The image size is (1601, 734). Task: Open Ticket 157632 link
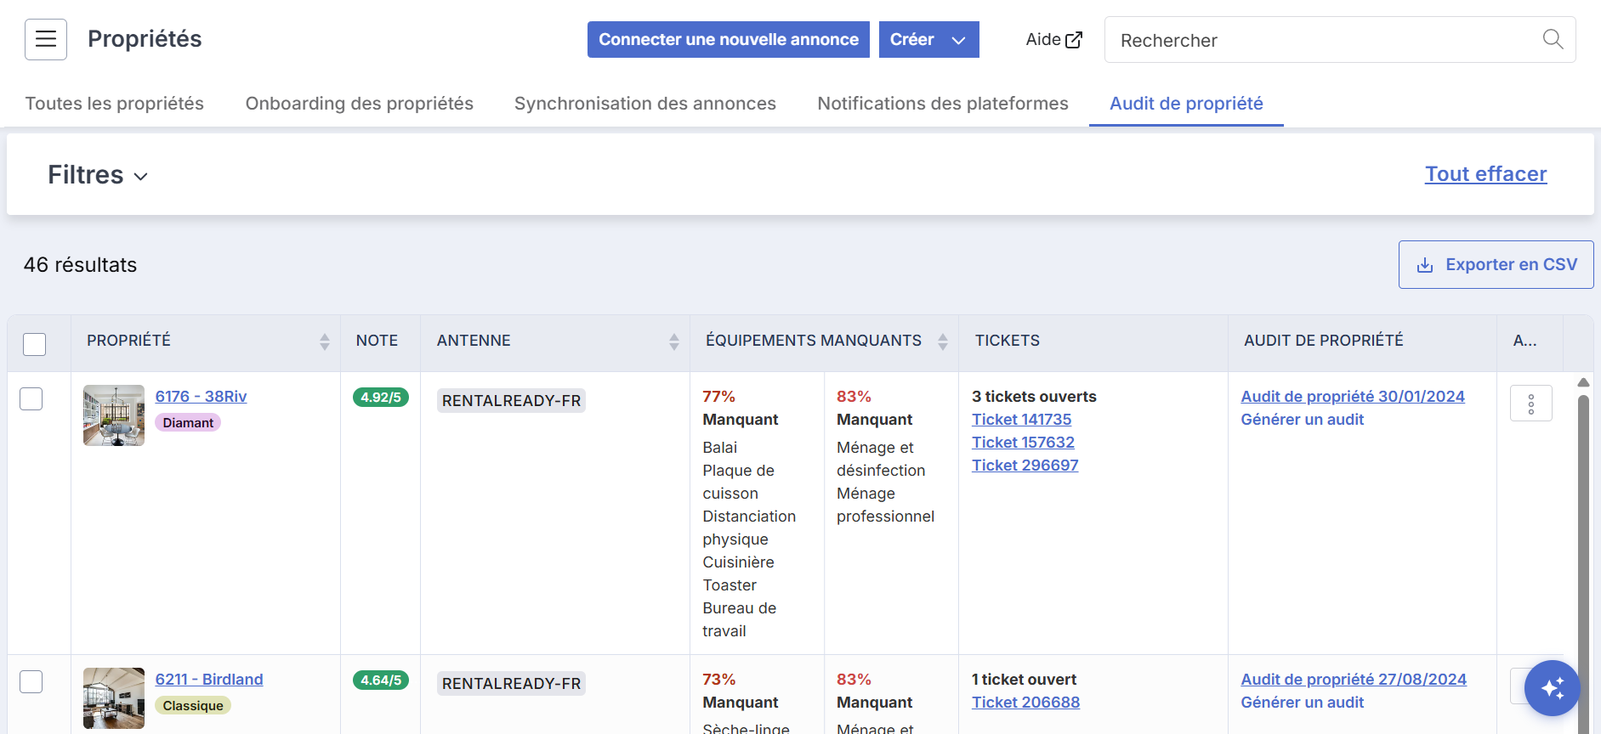(1023, 443)
